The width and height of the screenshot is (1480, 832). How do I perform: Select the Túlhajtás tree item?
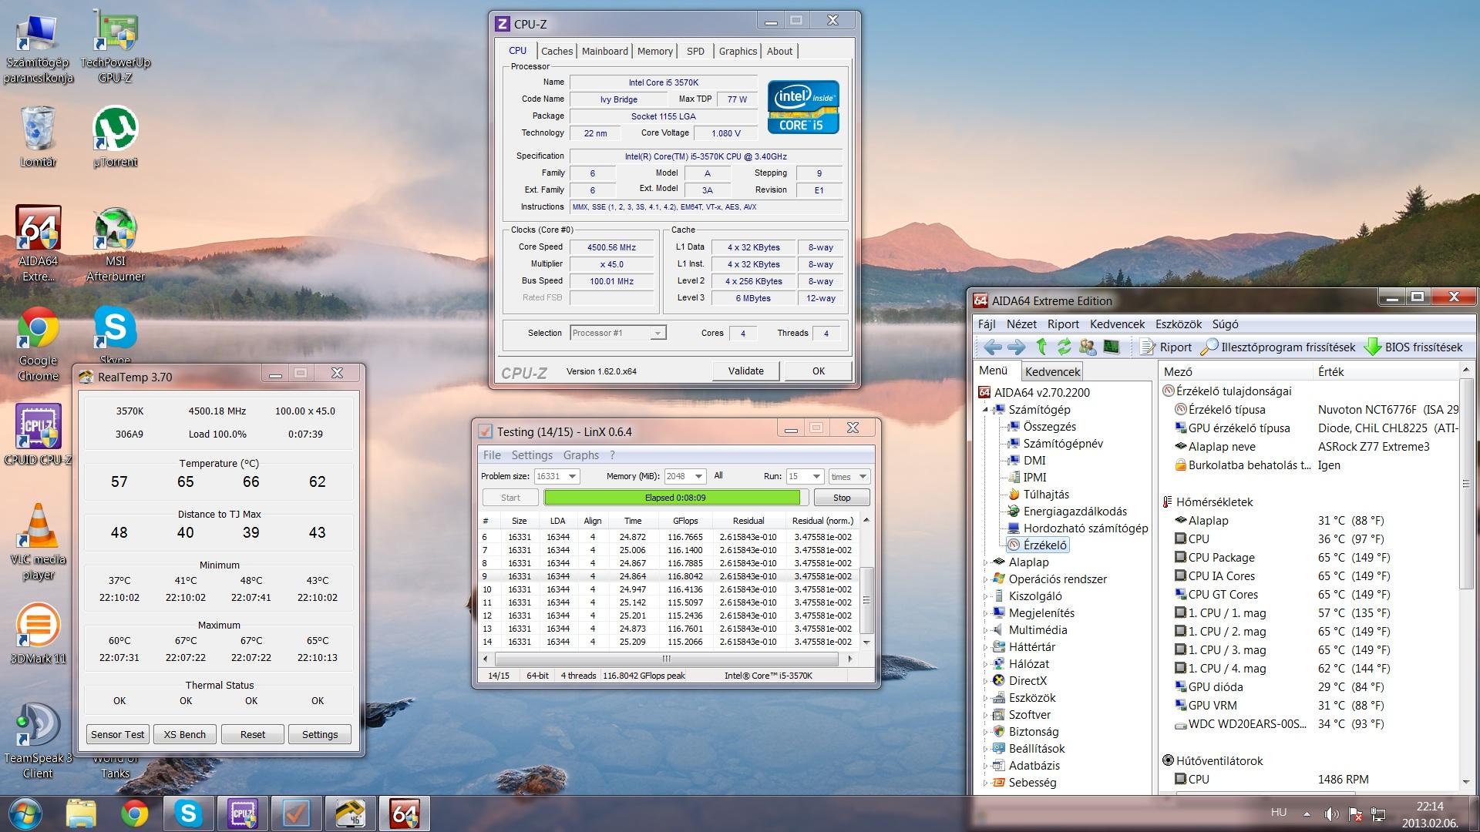coord(1045,495)
